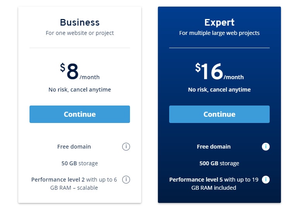Choose Continue on the Business plan
Screen dimensions: 298x206
tap(80, 114)
